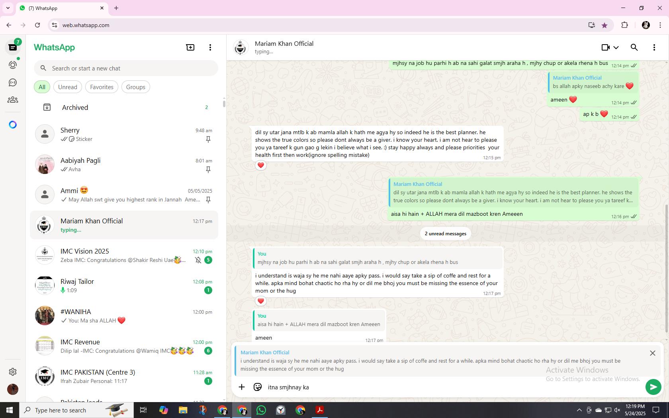Click the 2 unread messages divider pill
669x418 pixels.
[445, 234]
